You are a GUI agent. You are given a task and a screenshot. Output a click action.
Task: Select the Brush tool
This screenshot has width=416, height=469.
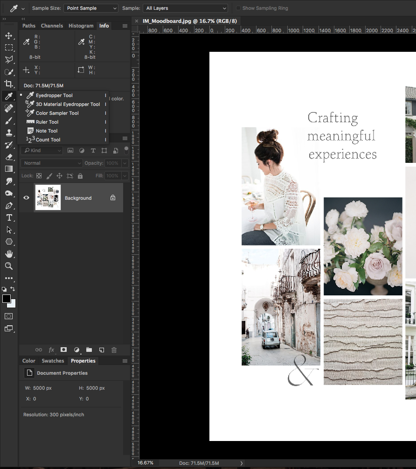click(9, 120)
